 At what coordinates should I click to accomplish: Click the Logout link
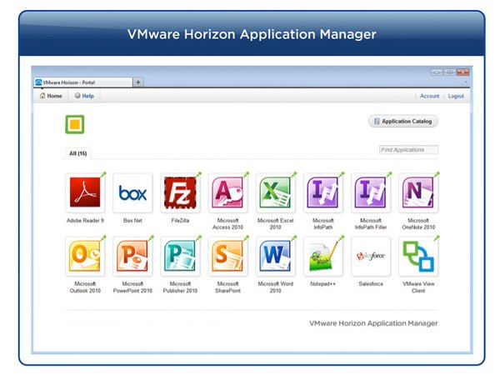[456, 96]
